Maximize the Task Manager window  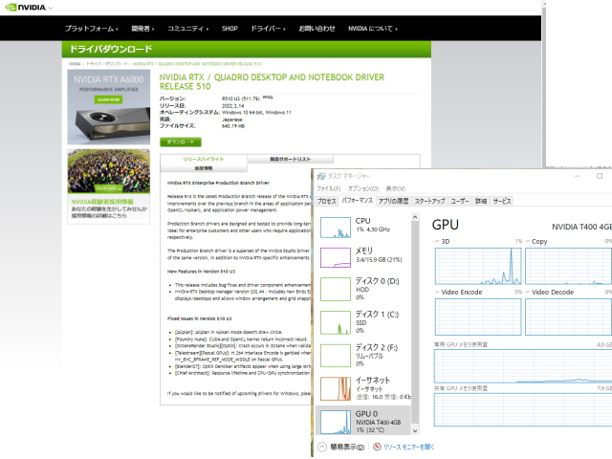pyautogui.click(x=600, y=176)
